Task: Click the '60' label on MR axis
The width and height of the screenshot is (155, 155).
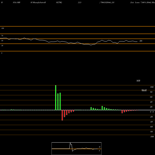Action: tap(151, 97)
